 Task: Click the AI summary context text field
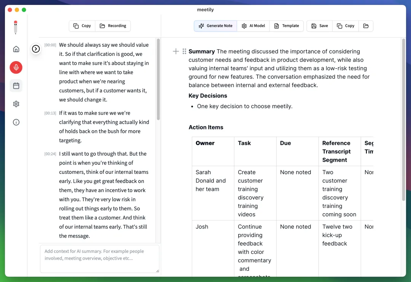pyautogui.click(x=100, y=259)
